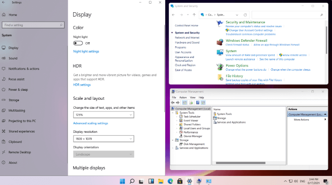Open Control Panel recent locations dropdown

click(188, 15)
